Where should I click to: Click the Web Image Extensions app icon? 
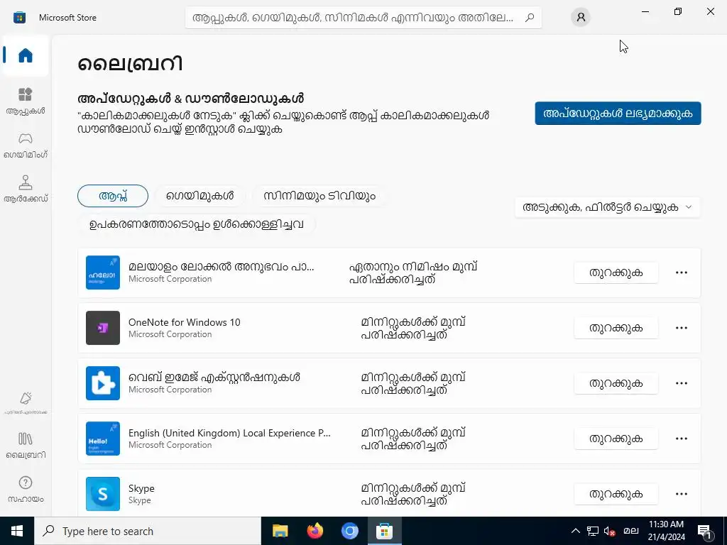tap(103, 383)
